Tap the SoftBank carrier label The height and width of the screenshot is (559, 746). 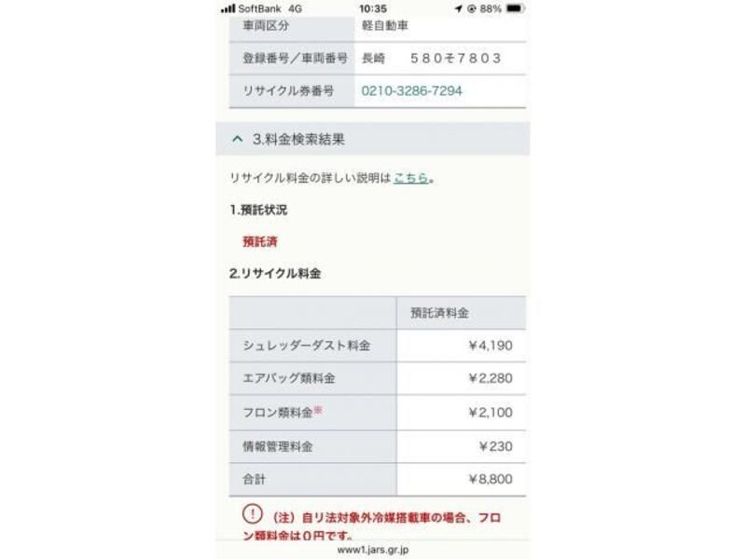point(259,8)
